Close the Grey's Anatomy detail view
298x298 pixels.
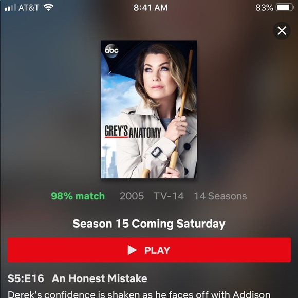click(282, 31)
